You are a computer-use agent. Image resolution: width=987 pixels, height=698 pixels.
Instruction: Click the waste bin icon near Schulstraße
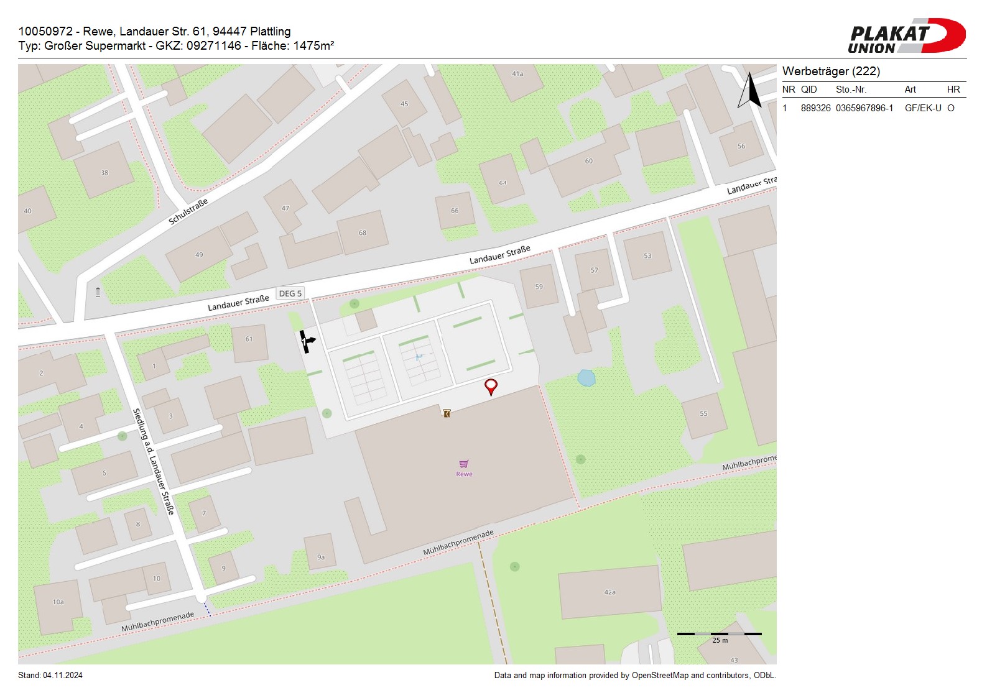click(x=98, y=292)
